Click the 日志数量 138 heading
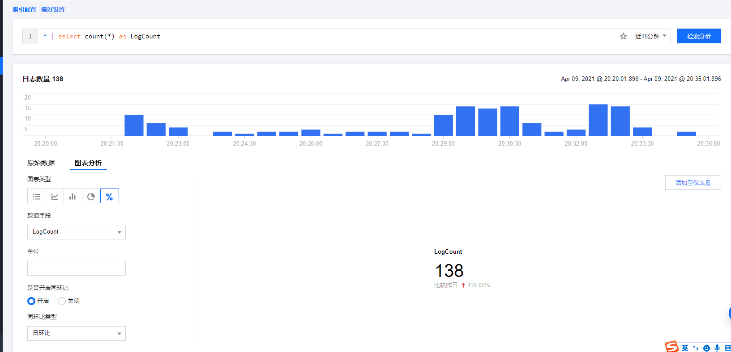 click(x=43, y=79)
